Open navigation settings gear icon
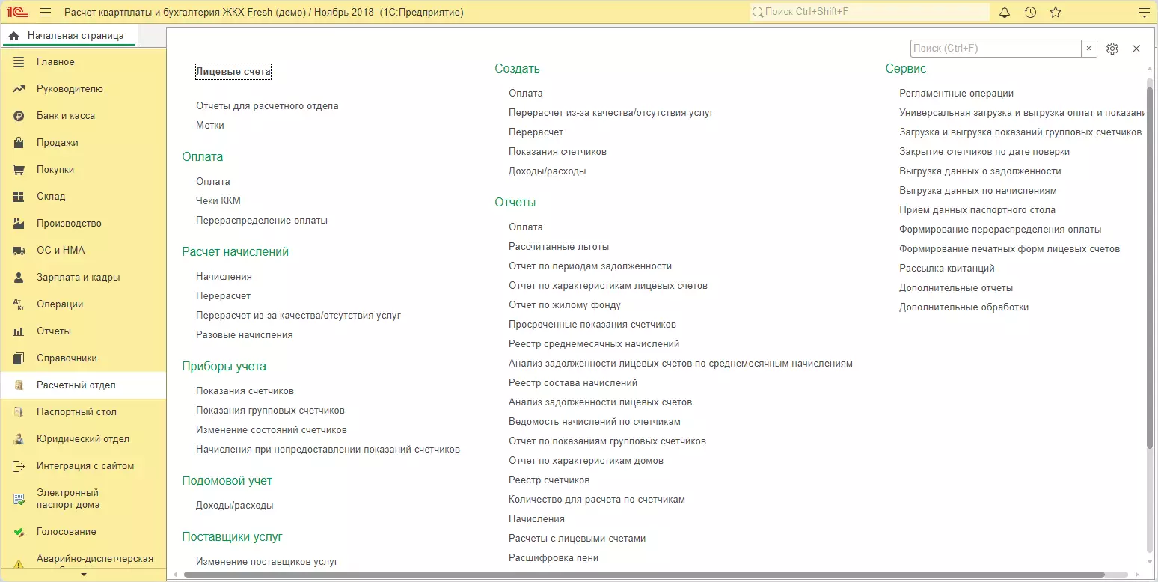The height and width of the screenshot is (582, 1158). 1112,49
